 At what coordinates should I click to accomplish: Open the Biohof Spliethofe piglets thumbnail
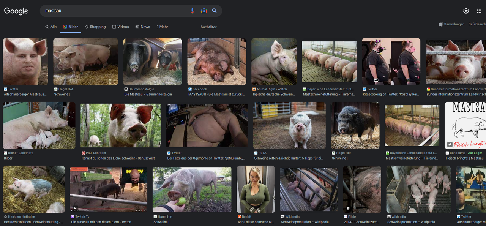point(39,125)
